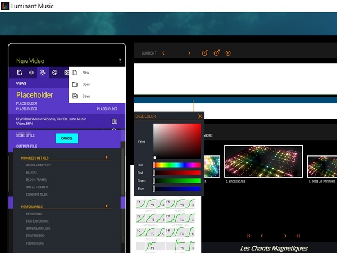
Task: Choose Save from the dropdown menu
Action: pyautogui.click(x=97, y=96)
